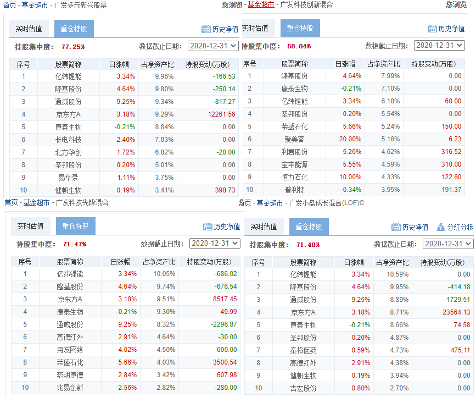
Task: Switch to 实时估值 tab in 广发科技创新混合 panel
Action: [257, 28]
